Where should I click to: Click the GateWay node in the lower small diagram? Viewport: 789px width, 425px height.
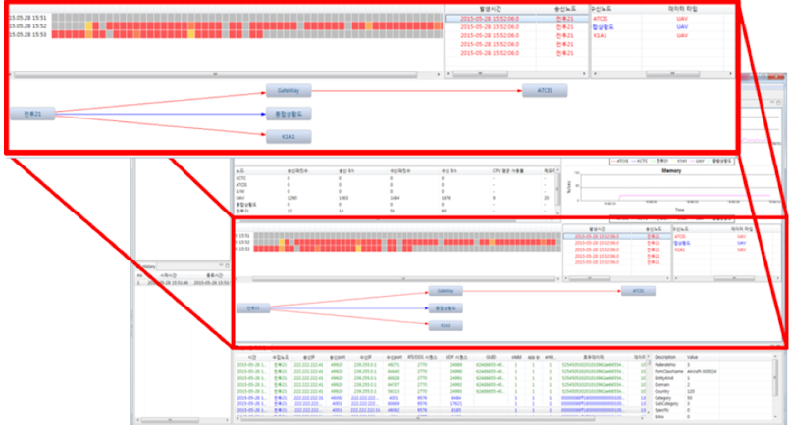point(445,291)
